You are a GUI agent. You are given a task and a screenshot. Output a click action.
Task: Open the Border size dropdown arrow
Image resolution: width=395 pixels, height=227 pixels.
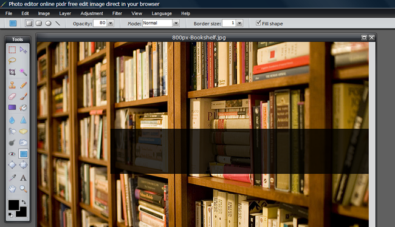click(239, 24)
